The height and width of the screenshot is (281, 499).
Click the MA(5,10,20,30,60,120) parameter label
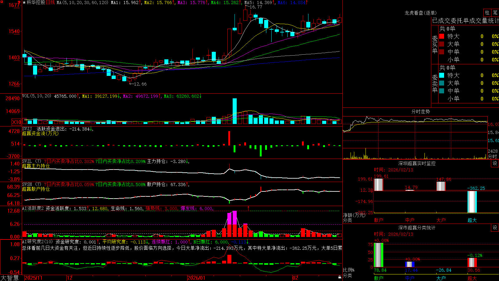(82, 2)
